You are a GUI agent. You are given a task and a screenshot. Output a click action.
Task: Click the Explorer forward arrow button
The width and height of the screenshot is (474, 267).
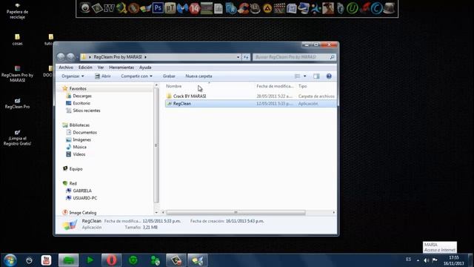pyautogui.click(x=70, y=57)
